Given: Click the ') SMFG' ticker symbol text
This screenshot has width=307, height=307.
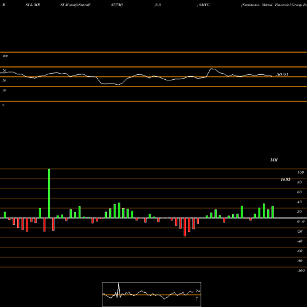Looking at the screenshot, I should pos(203,5).
